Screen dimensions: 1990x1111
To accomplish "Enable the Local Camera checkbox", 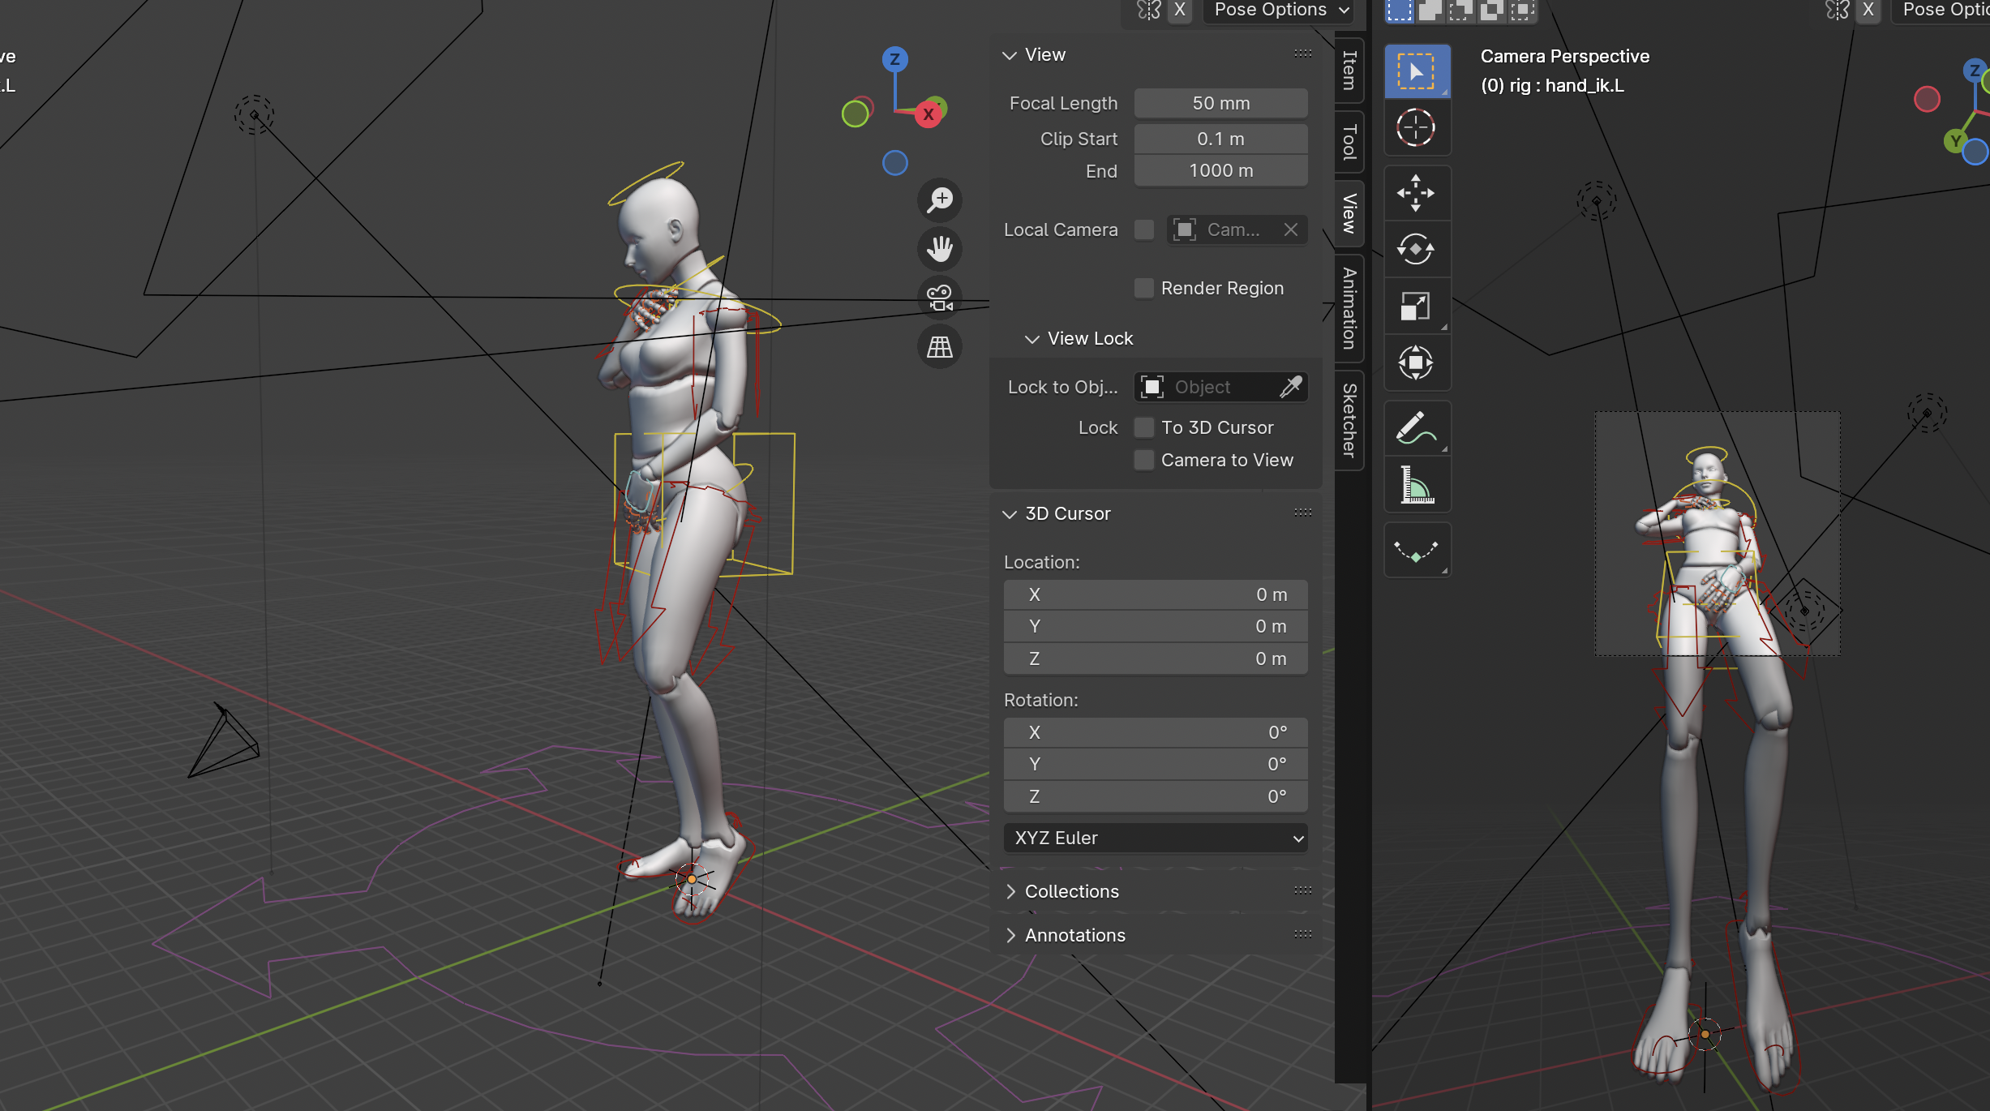I will [x=1143, y=229].
